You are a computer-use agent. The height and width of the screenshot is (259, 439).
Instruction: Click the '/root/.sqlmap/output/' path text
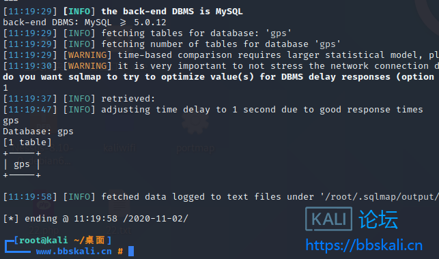(380, 197)
